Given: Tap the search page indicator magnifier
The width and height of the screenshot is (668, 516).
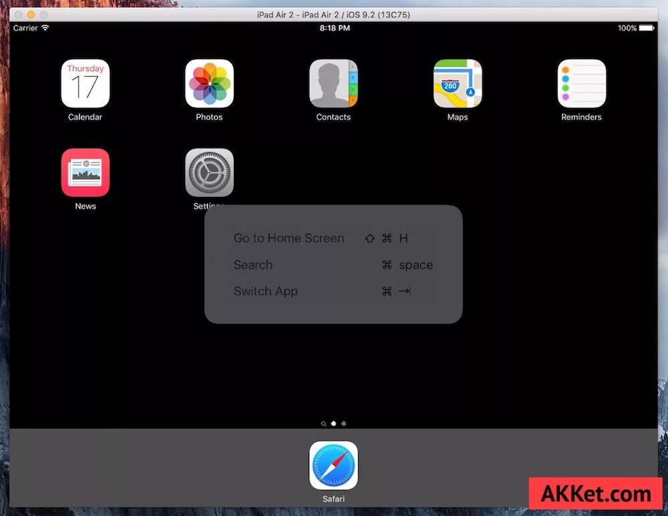Looking at the screenshot, I should 323,424.
